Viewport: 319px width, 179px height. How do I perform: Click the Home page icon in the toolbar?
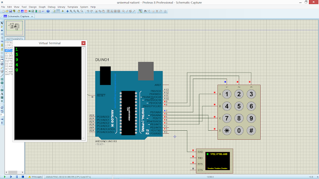point(19,11)
